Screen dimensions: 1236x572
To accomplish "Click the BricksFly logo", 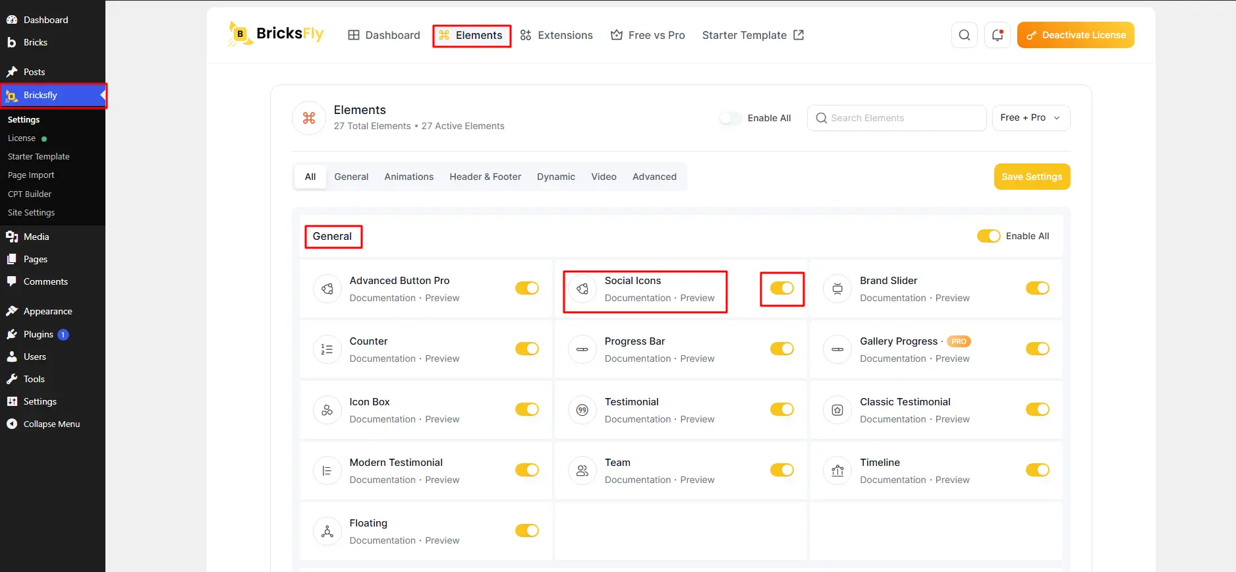I will tap(276, 34).
